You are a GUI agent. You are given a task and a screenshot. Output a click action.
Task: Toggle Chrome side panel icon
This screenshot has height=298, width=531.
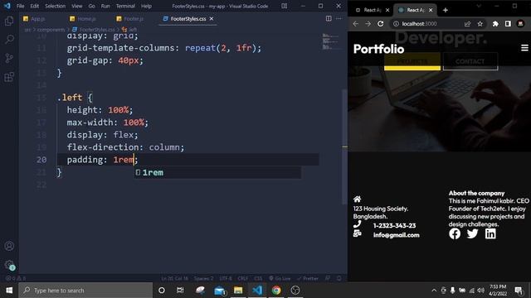coord(508,24)
